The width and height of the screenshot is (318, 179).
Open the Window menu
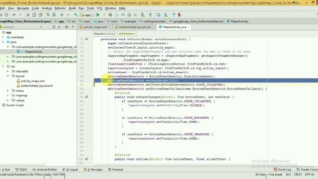click(x=110, y=8)
